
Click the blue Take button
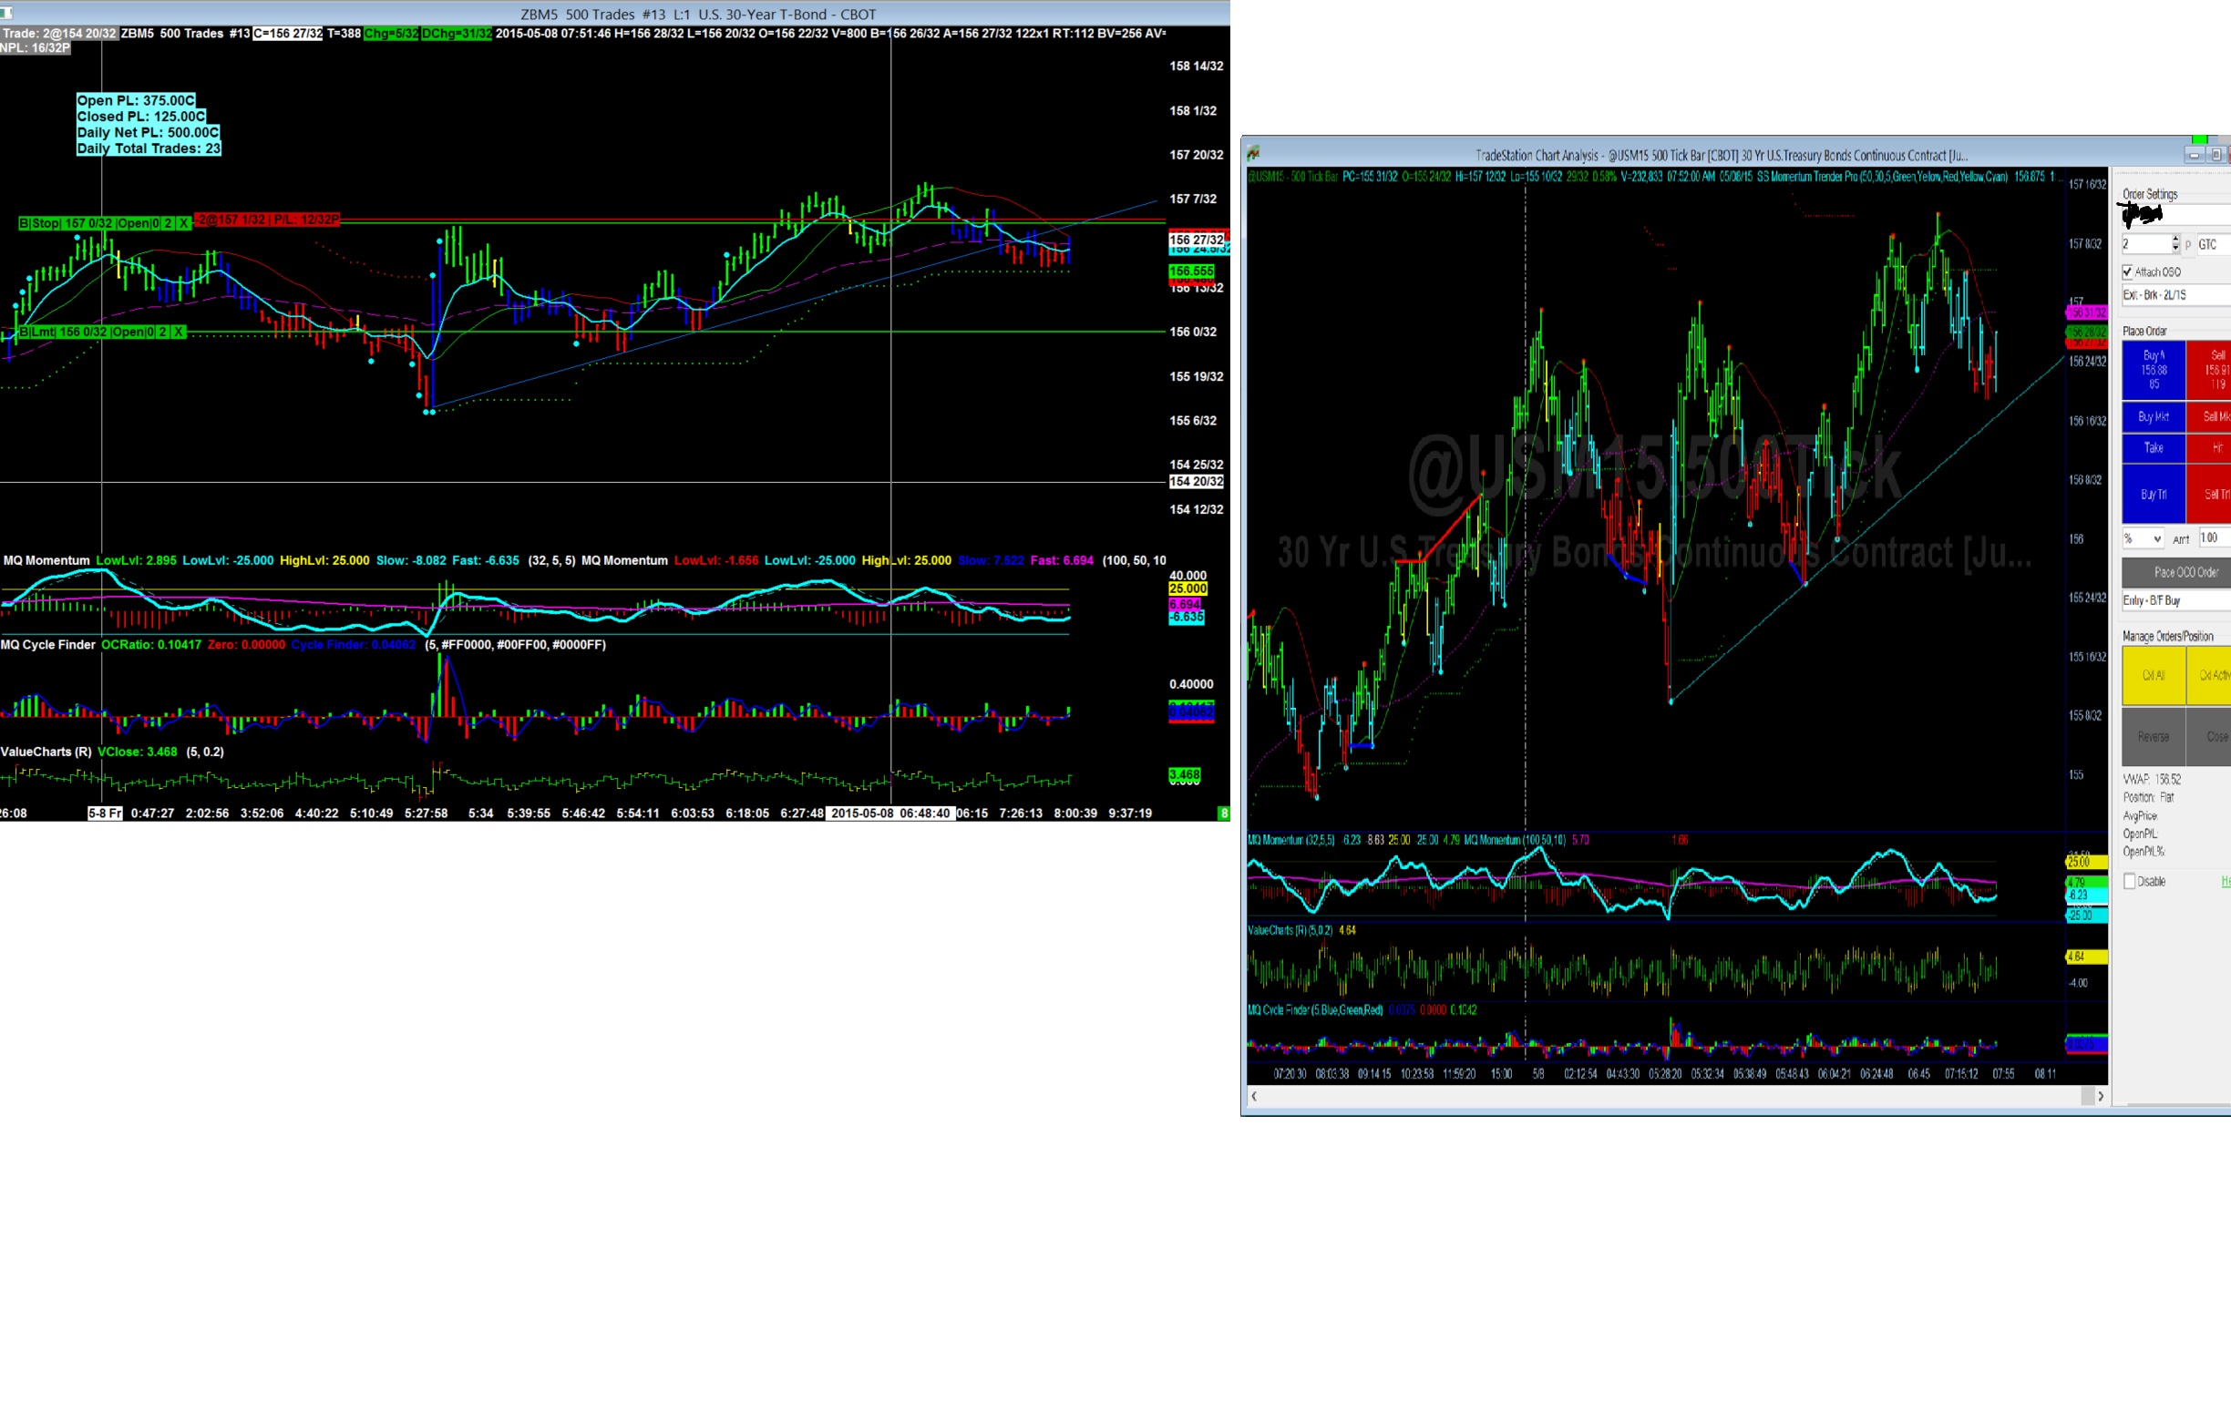click(x=2154, y=448)
